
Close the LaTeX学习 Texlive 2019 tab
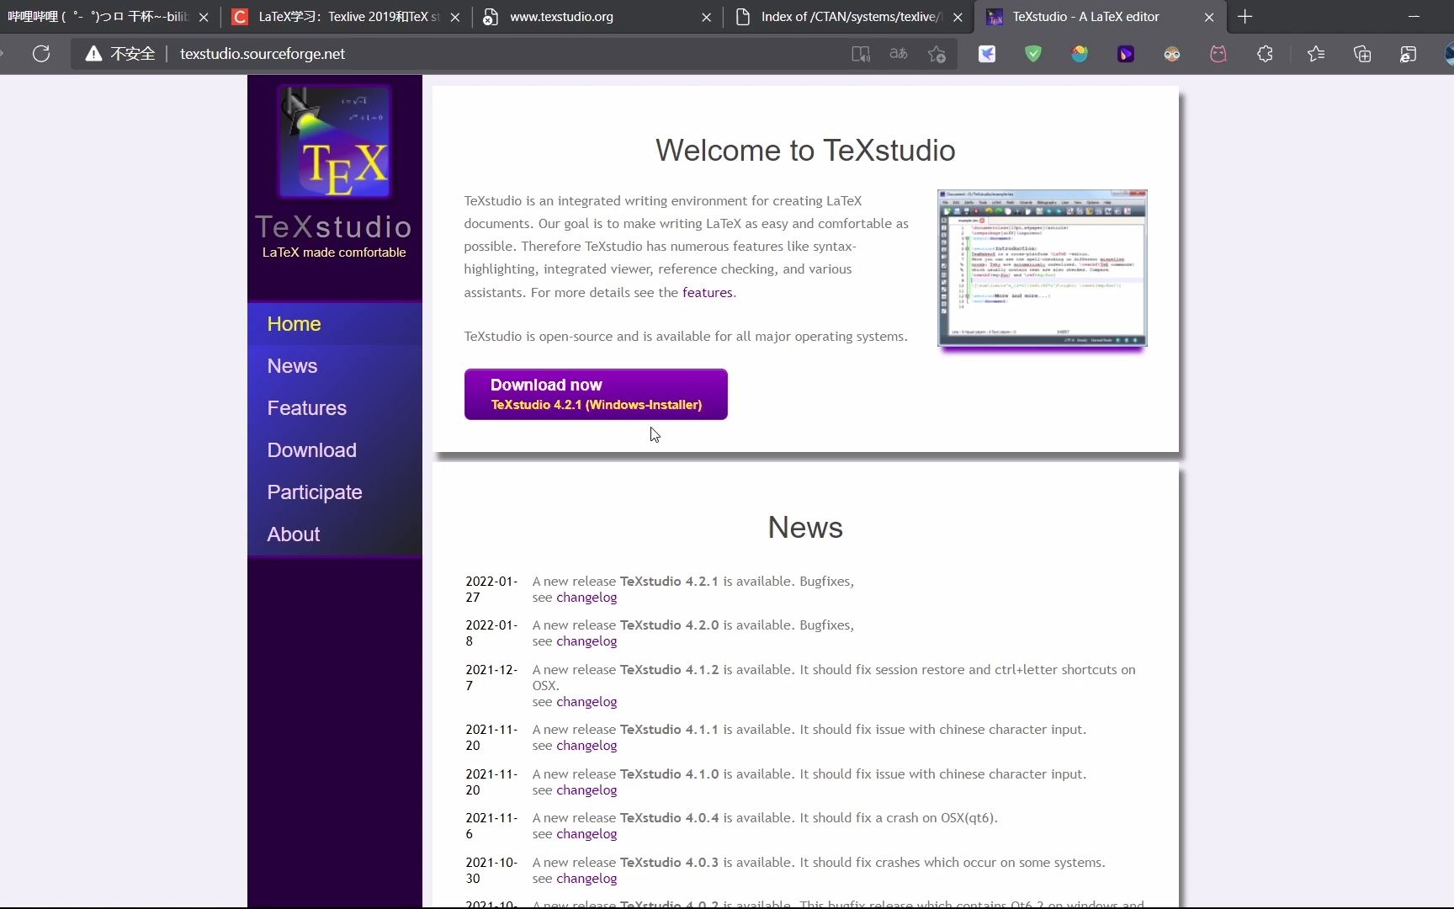(455, 17)
